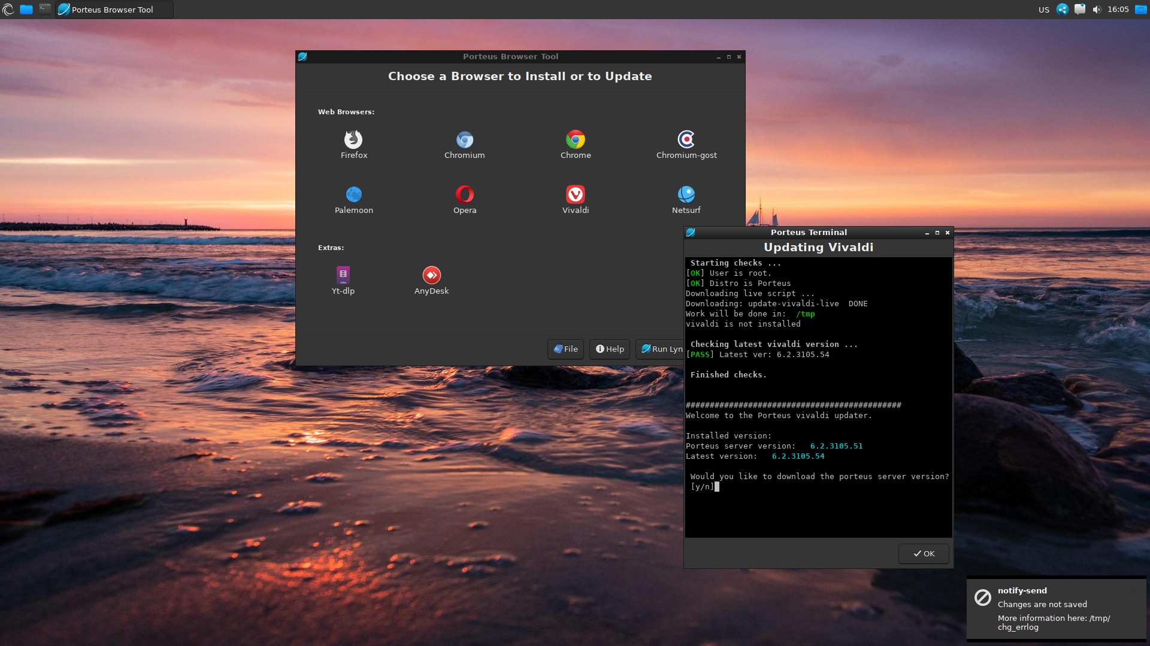The height and width of the screenshot is (646, 1150).
Task: Open the clock showing 16:05
Action: pyautogui.click(x=1118, y=10)
